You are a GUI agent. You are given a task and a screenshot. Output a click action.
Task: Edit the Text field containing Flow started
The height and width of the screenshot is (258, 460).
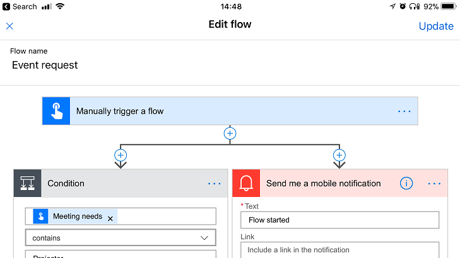click(339, 220)
